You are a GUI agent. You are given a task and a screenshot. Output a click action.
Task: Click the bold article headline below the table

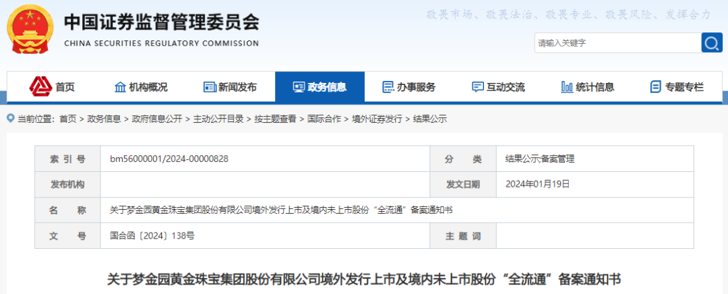click(x=364, y=280)
